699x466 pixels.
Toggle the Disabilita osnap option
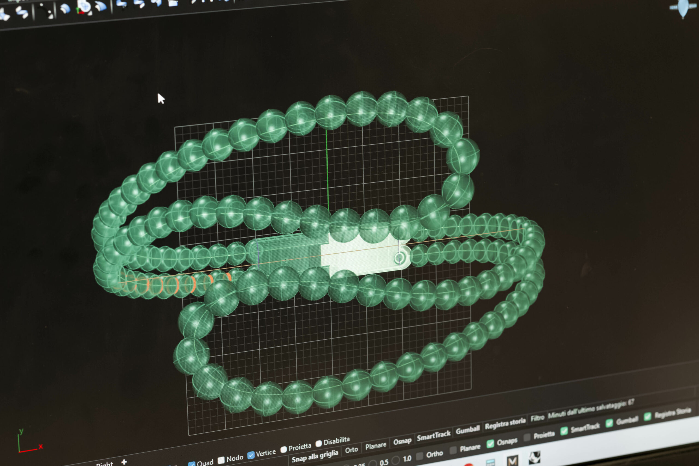319,444
